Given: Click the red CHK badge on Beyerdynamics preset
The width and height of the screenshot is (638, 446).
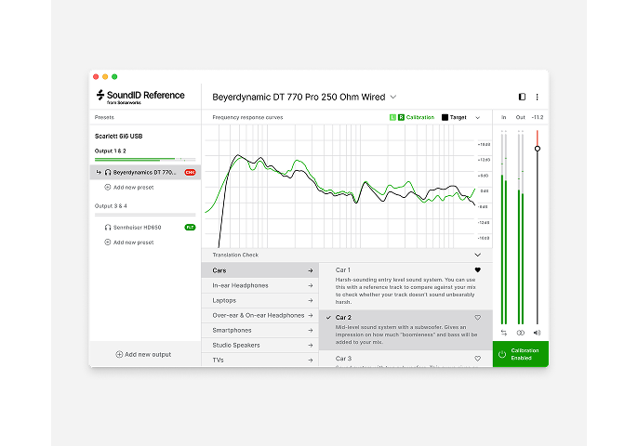Looking at the screenshot, I should (x=190, y=173).
